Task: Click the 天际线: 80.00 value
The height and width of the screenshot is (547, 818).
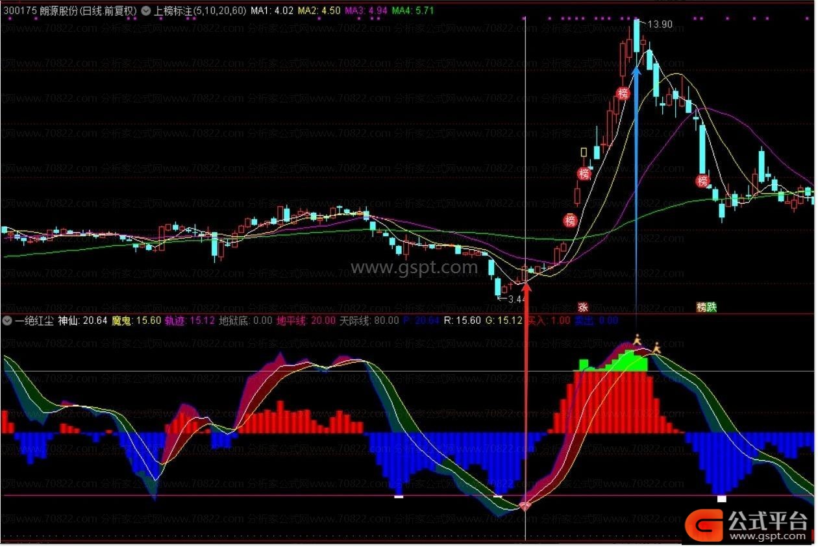Action: tap(369, 321)
